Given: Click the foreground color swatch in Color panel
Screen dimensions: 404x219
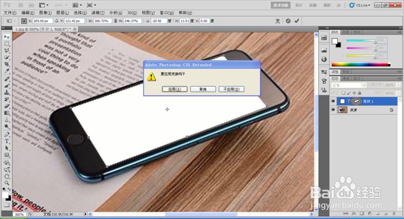Looking at the screenshot, I should 335,41.
